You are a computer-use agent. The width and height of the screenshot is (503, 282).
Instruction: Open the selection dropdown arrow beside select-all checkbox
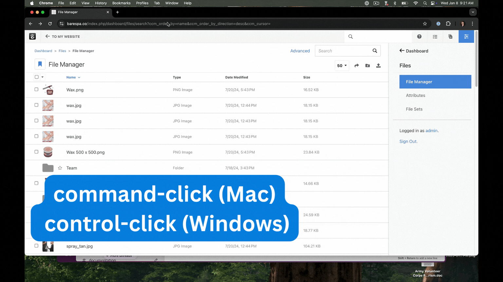42,77
